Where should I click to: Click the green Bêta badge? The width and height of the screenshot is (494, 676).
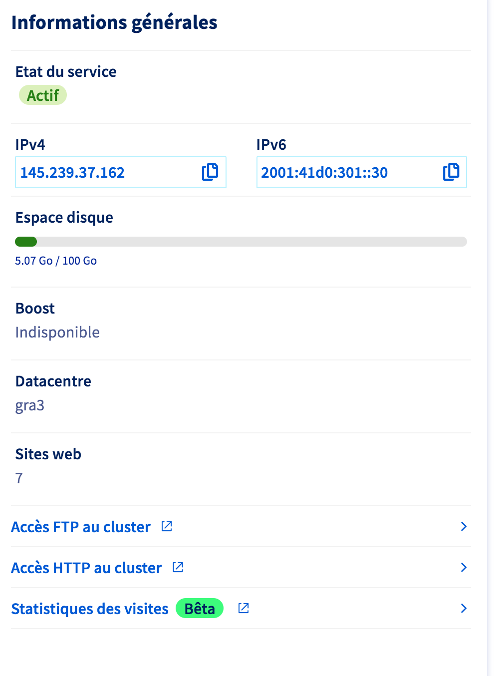[x=200, y=609]
